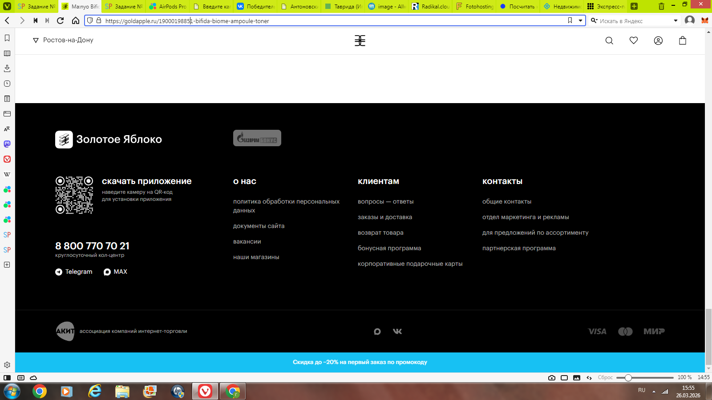Open the наши магазины link
This screenshot has width=712, height=400.
tap(256, 257)
